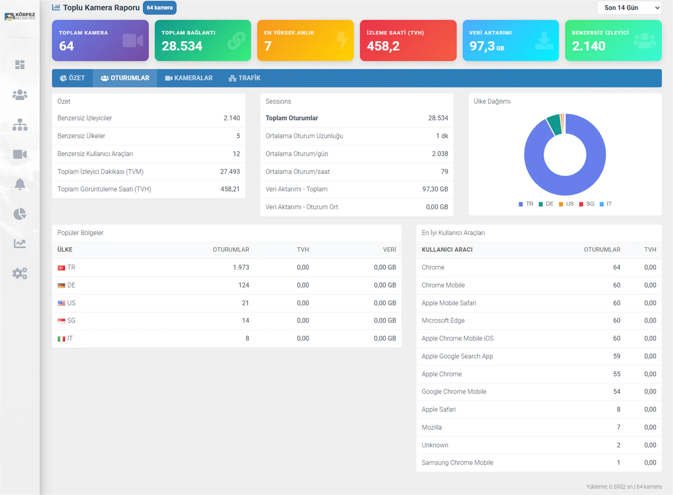Switch to the KAMERALAR tab
This screenshot has width=673, height=495.
[189, 78]
